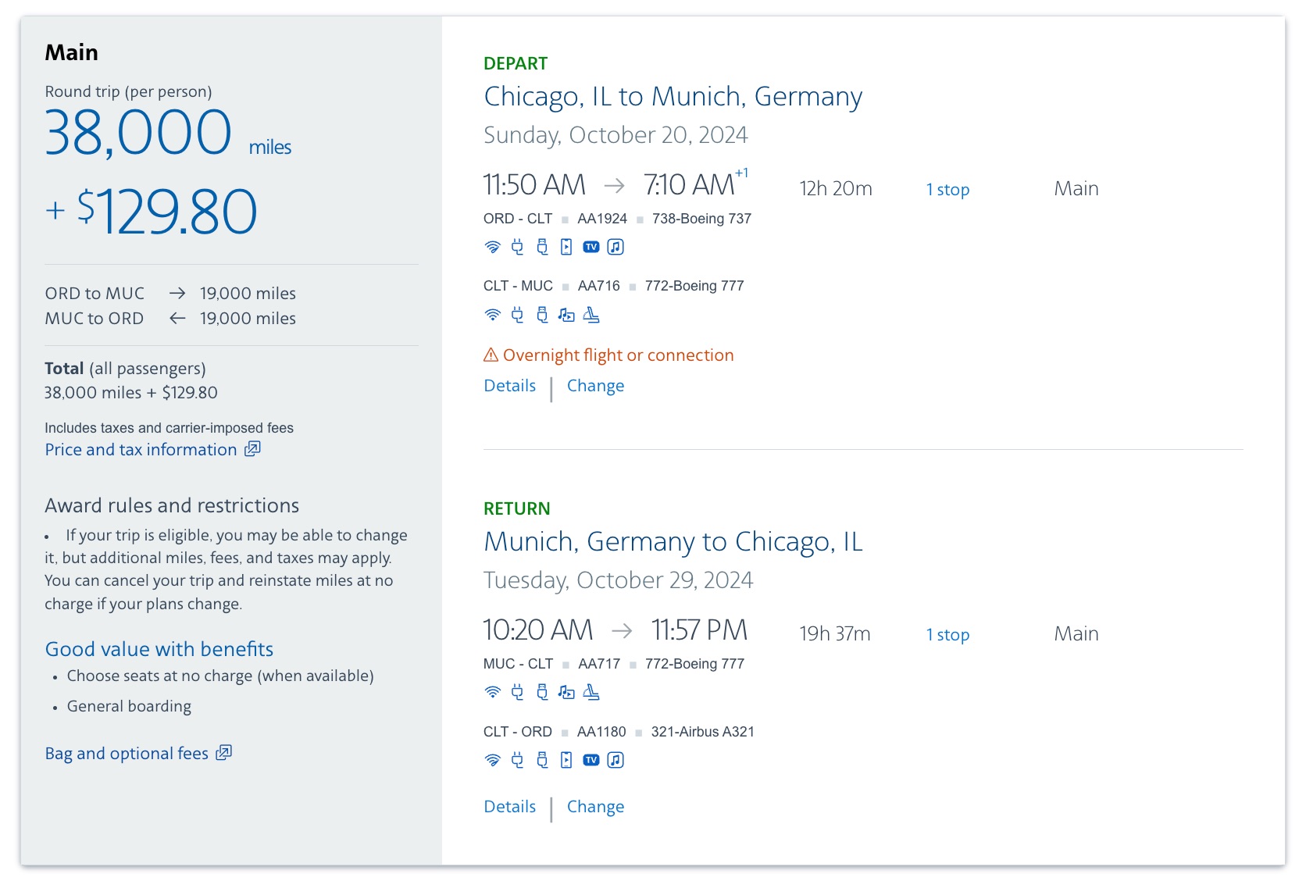Open 1 stop details on the Munich to Chicago flight
Image resolution: width=1306 pixels, height=881 pixels.
(947, 634)
